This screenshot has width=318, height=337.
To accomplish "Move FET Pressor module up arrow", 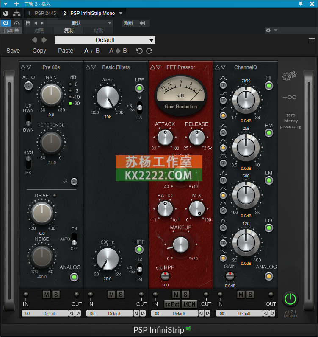I will point(152,67).
